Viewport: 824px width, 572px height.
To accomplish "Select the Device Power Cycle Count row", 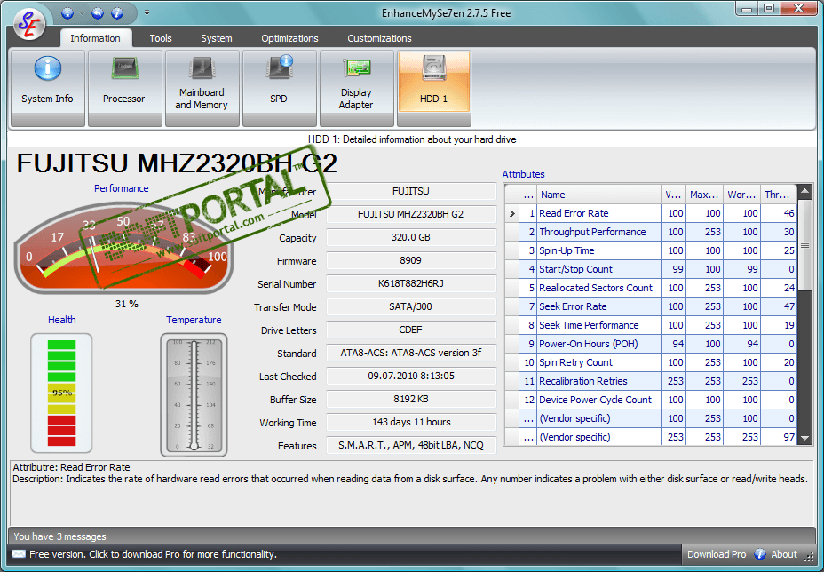I will [651, 400].
